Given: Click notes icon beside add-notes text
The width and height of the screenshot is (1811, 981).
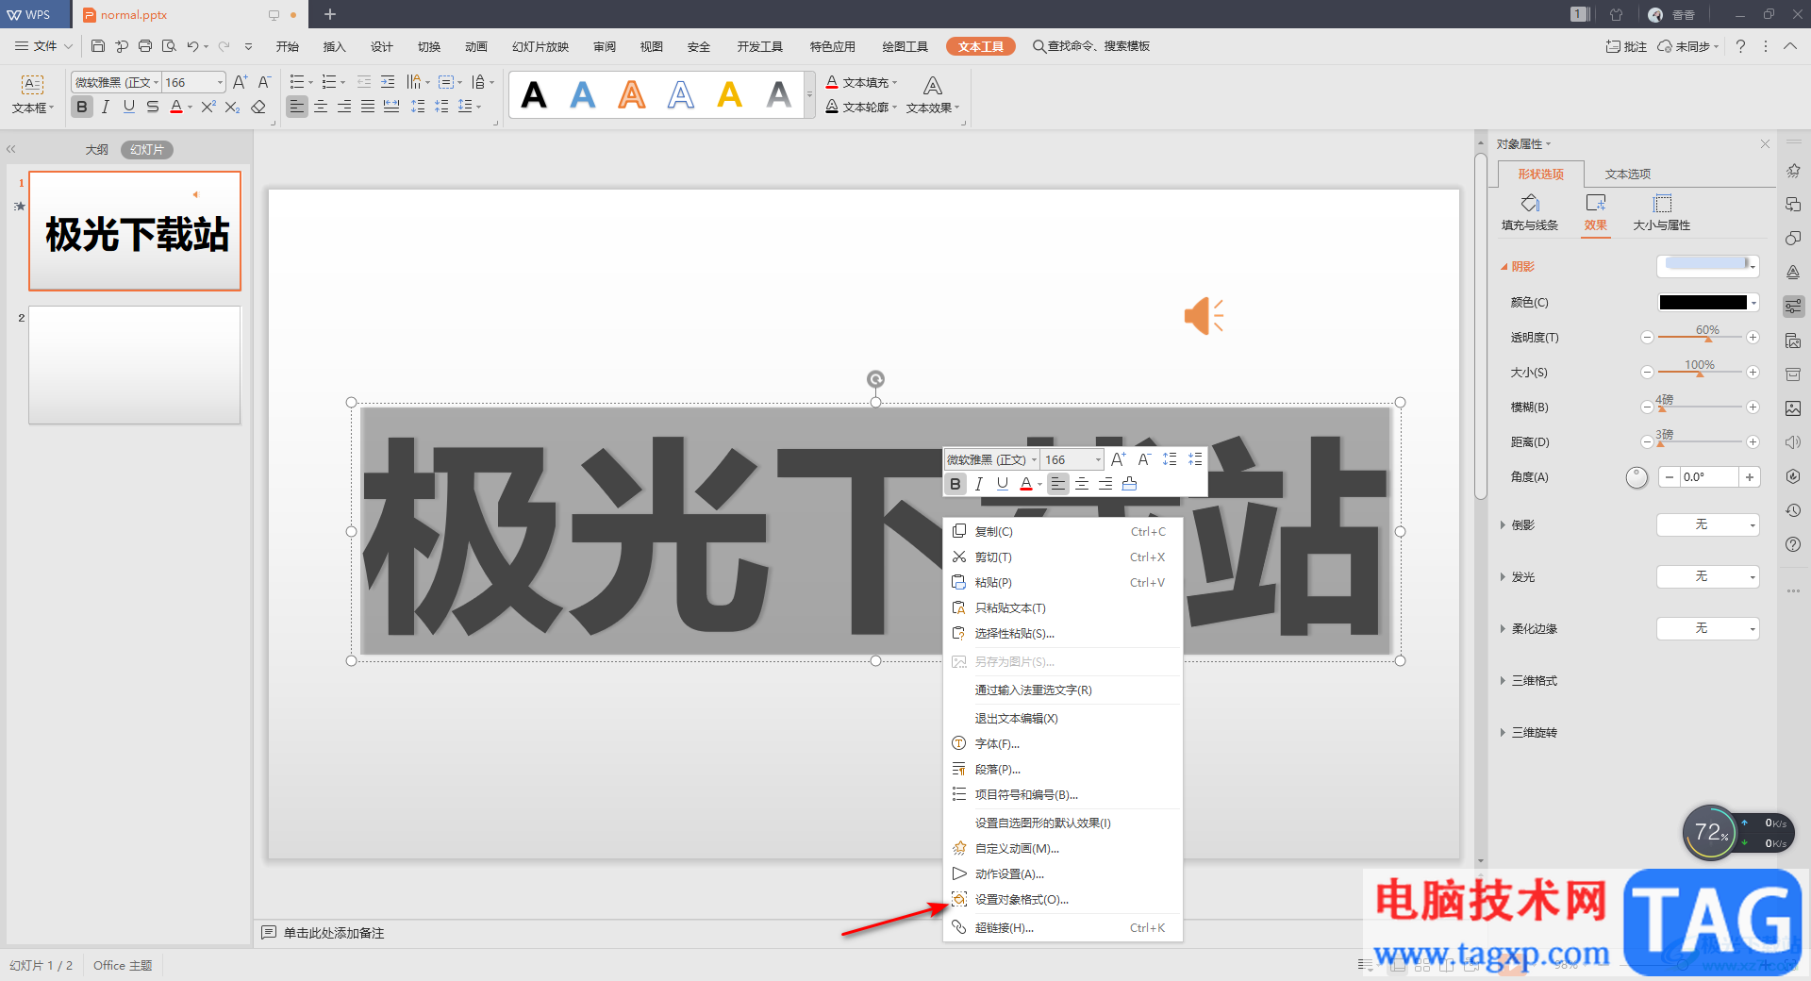Looking at the screenshot, I should pyautogui.click(x=269, y=932).
